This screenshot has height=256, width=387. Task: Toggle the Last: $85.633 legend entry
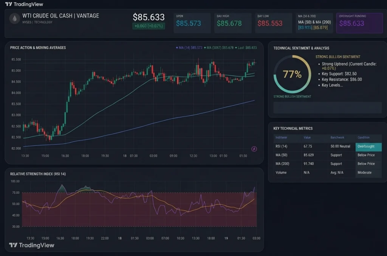pyautogui.click(x=246, y=48)
